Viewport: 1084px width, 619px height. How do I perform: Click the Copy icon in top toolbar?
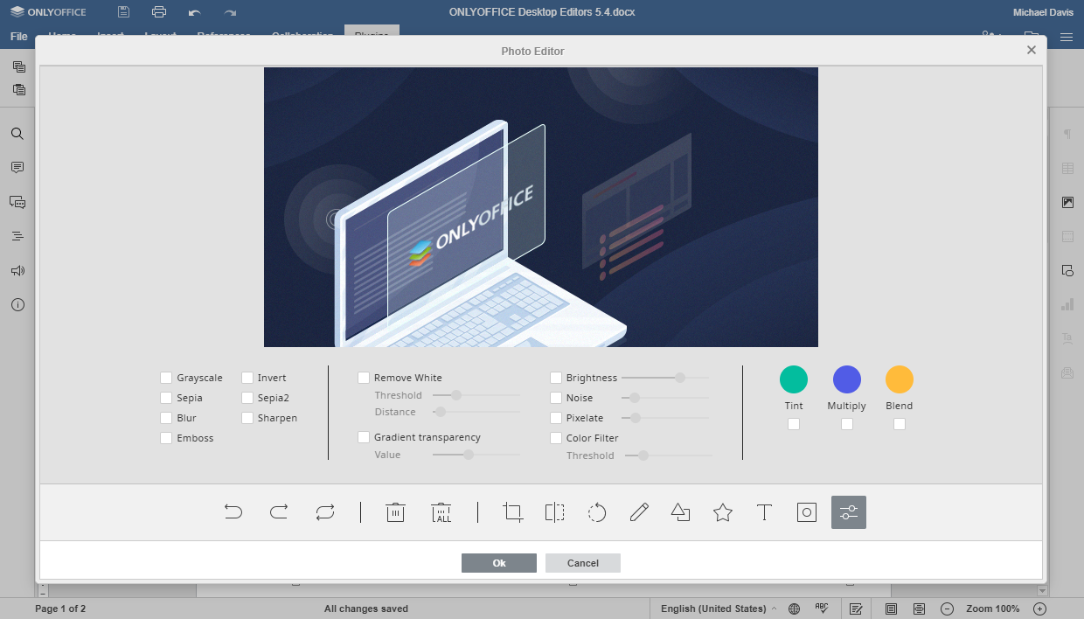pyautogui.click(x=19, y=66)
